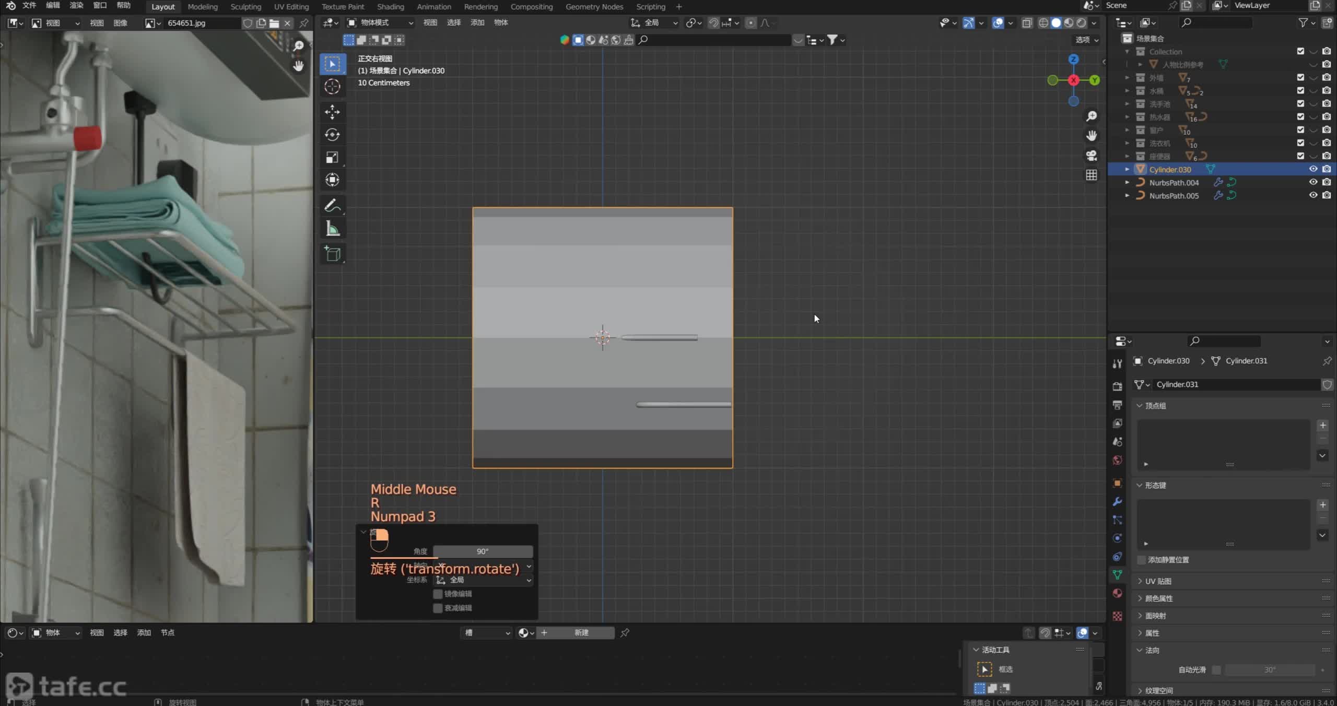Click the viewport zoom magnifier icon

[x=1092, y=116]
